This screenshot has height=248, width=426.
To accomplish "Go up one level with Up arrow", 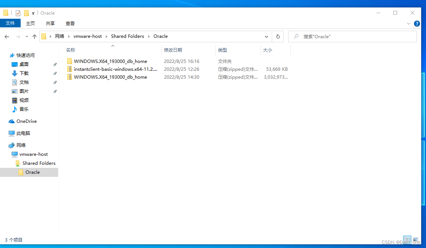I will 35,37.
